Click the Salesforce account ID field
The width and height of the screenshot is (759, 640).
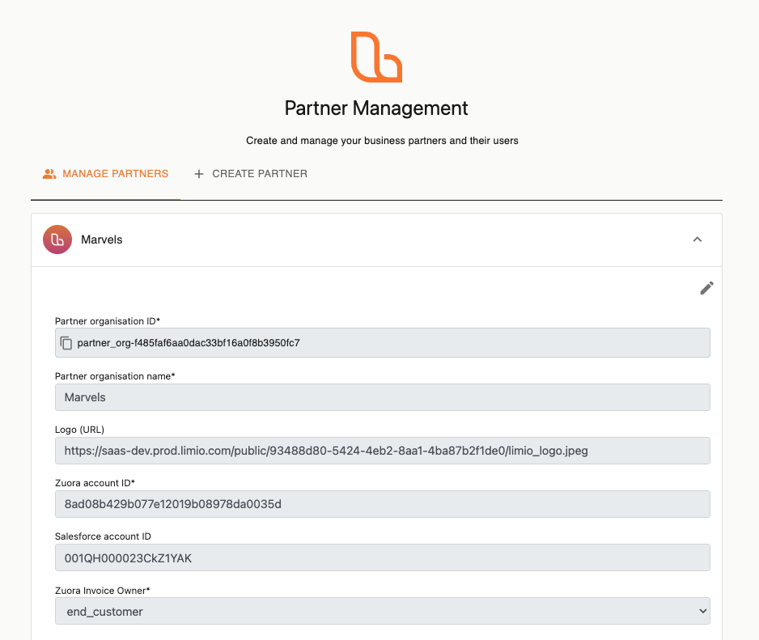(x=383, y=557)
